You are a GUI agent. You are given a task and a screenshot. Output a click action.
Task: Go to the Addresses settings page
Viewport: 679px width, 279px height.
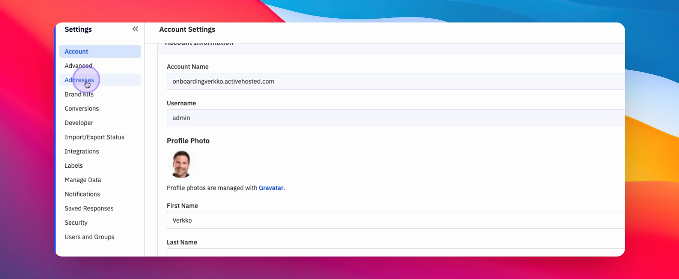(x=100, y=80)
